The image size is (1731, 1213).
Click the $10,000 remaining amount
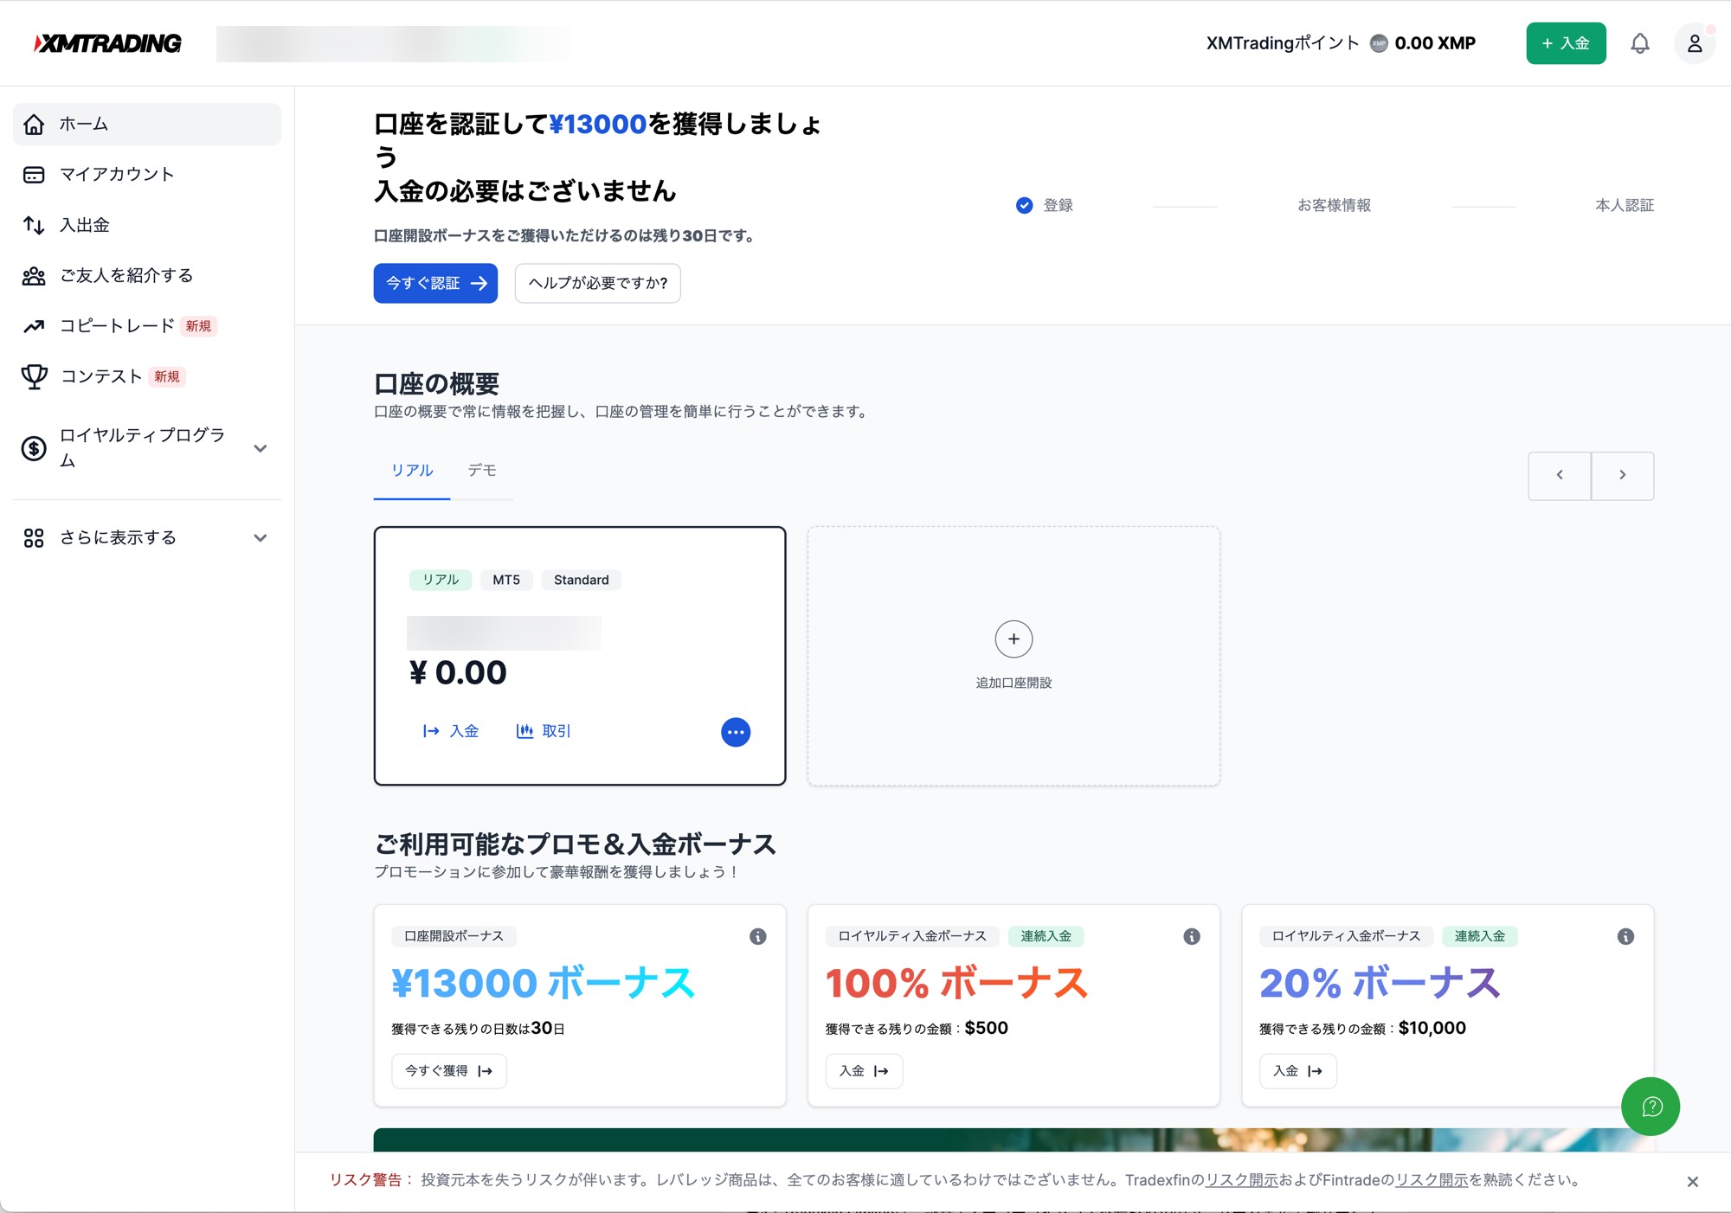[x=1432, y=1029]
